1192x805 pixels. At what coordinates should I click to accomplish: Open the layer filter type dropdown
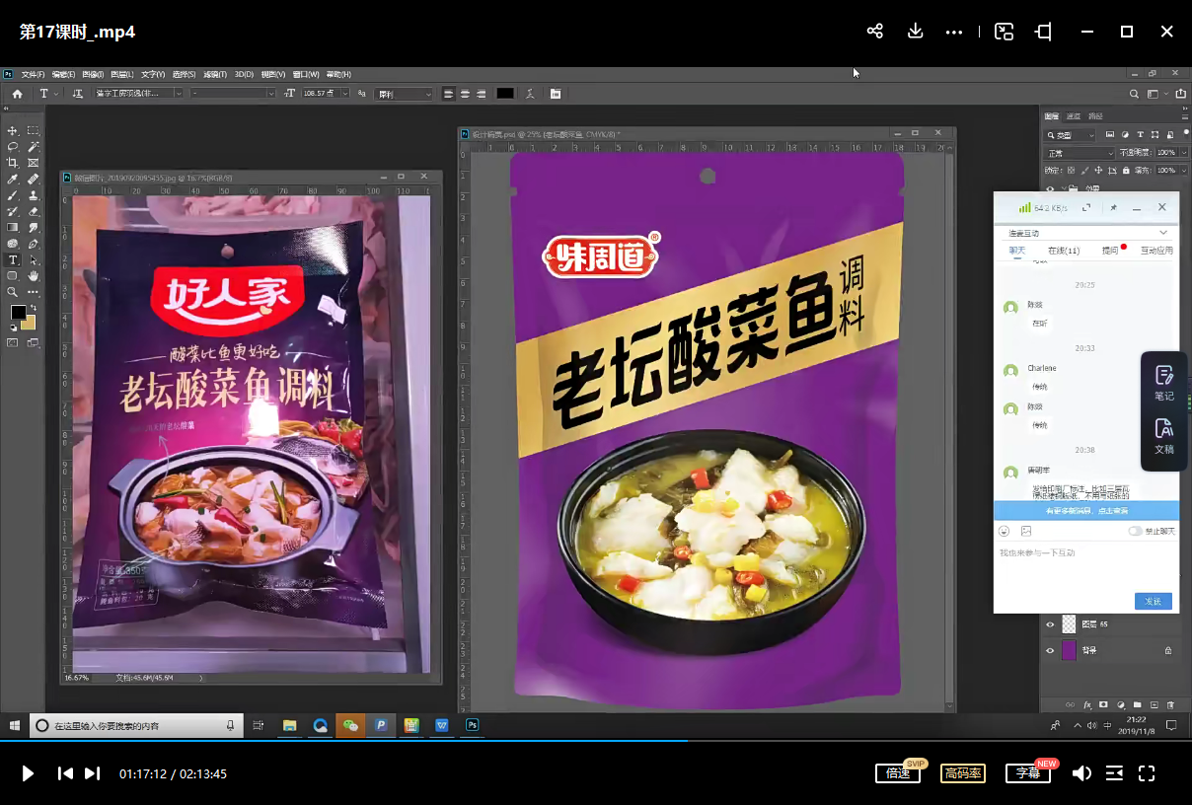click(x=1071, y=135)
